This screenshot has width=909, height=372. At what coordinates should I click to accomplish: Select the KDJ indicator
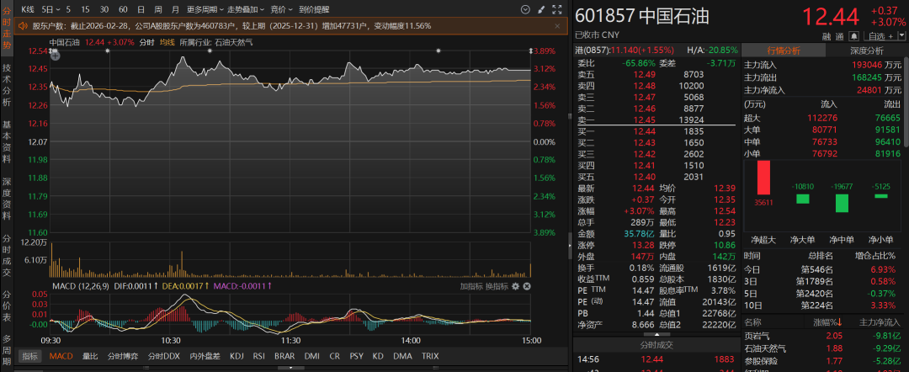237,356
